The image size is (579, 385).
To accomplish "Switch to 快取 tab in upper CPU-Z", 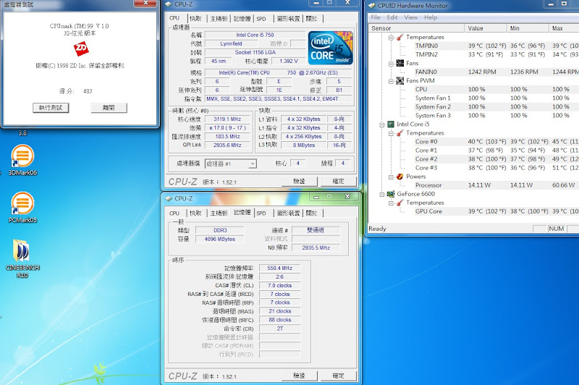I will [x=195, y=19].
